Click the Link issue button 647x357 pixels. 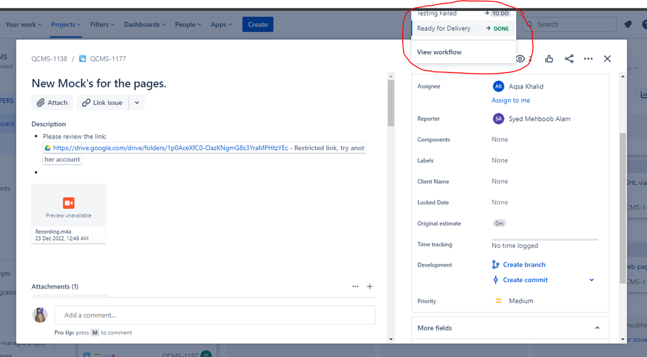click(102, 103)
